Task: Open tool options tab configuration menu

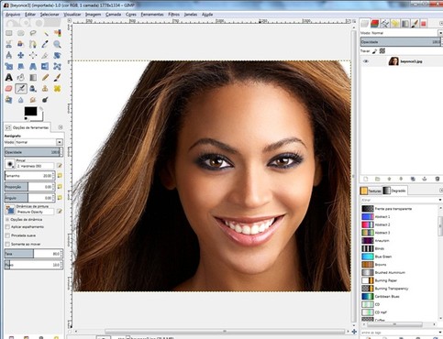Action: pos(61,127)
